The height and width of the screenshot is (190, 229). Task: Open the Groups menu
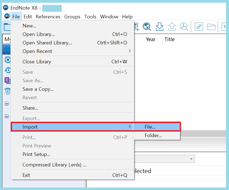72,17
